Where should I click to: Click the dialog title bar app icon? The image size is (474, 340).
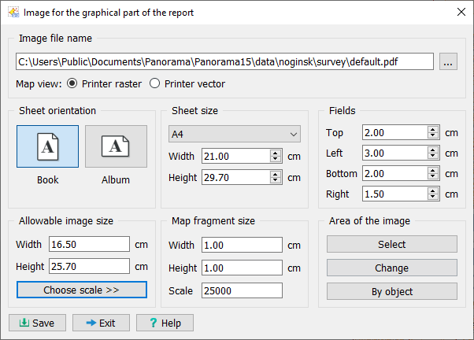pyautogui.click(x=13, y=13)
